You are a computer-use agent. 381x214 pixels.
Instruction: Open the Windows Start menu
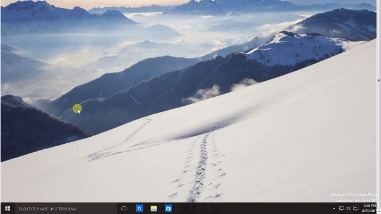click(x=8, y=209)
